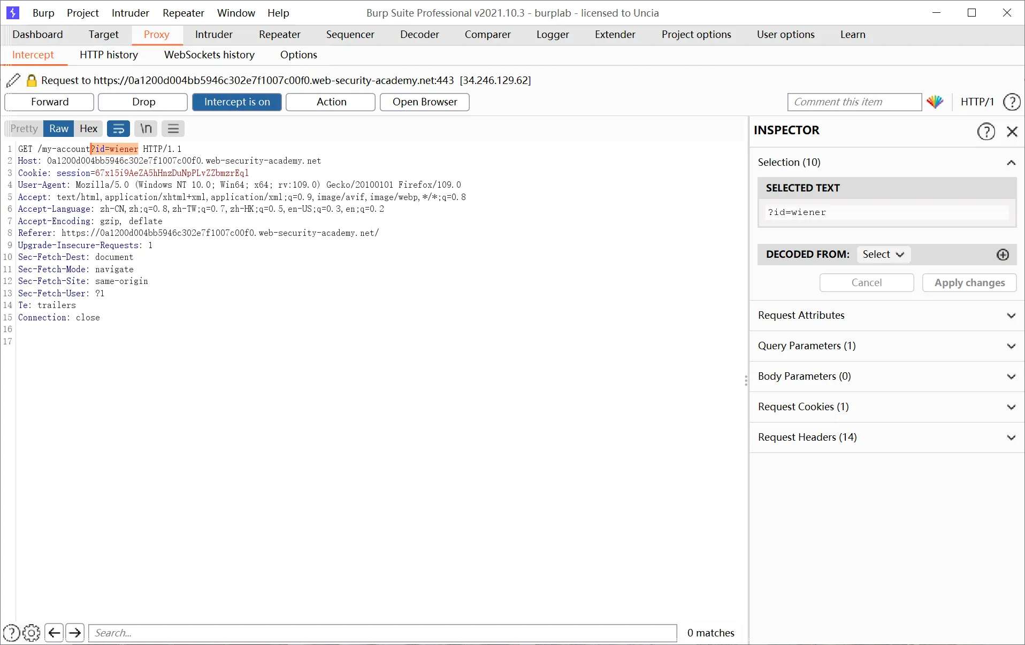The height and width of the screenshot is (645, 1025).
Task: Click the padlock HTTPS icon
Action: 32,80
